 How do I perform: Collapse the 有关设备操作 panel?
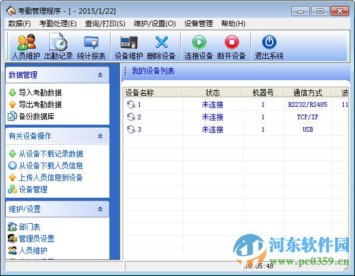pyautogui.click(x=100, y=136)
